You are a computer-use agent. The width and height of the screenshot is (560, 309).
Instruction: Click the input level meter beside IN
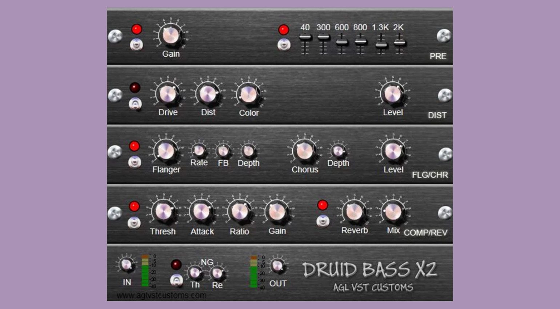[145, 271]
